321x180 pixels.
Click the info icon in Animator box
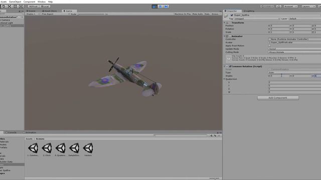[x=229, y=59]
